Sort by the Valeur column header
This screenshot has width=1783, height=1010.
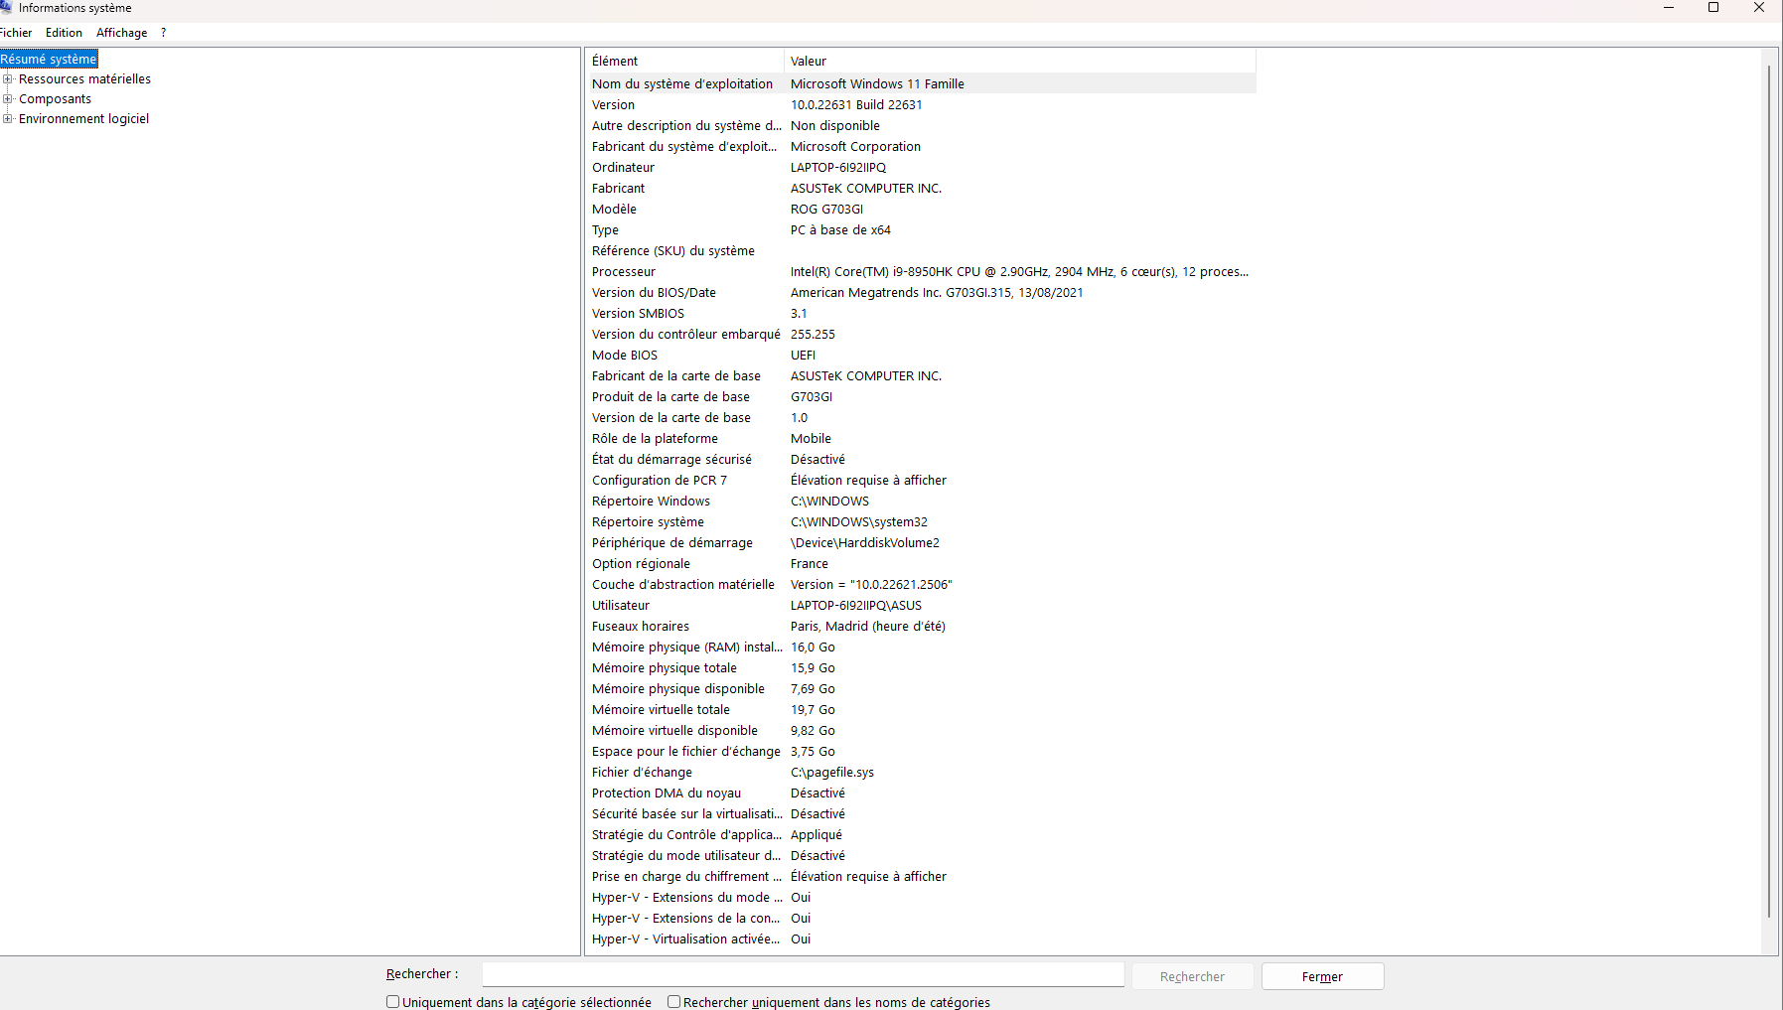(x=1020, y=61)
